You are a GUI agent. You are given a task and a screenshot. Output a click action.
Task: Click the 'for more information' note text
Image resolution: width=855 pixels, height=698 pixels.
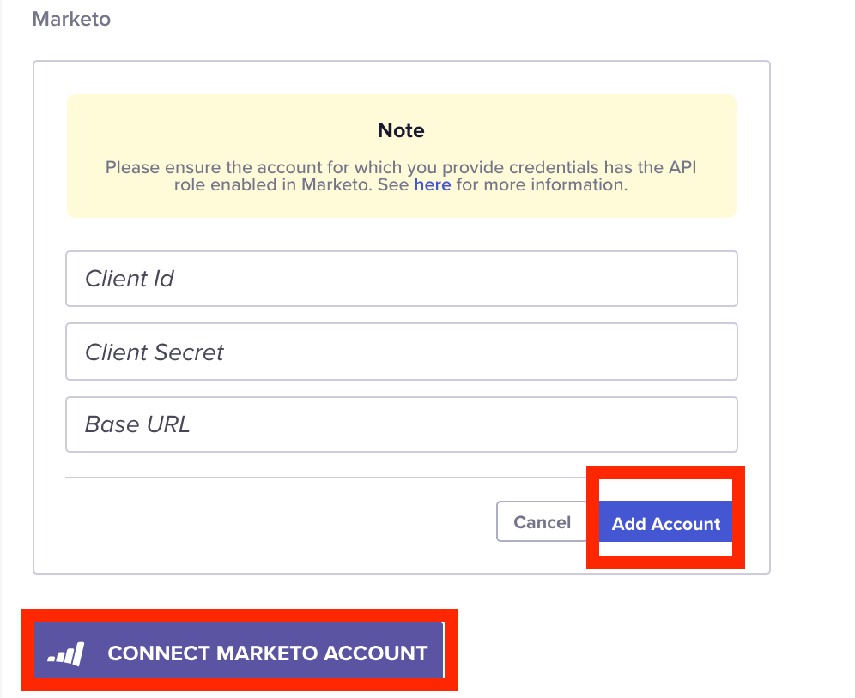[542, 184]
